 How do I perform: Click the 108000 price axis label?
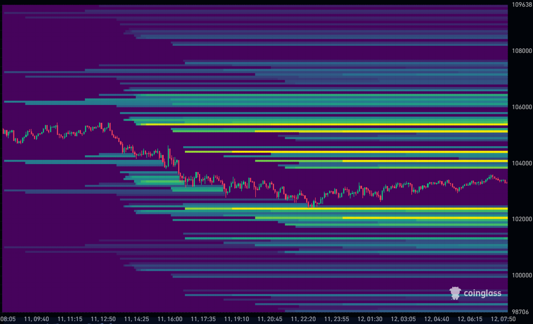[x=522, y=51]
